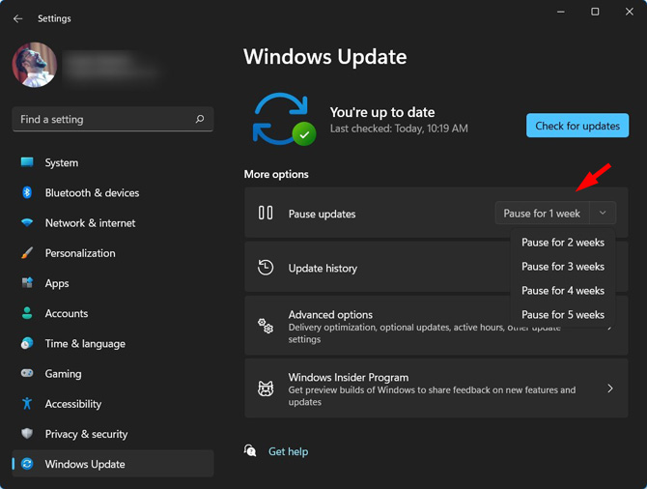The height and width of the screenshot is (489, 647).
Task: Click the Last checked time text
Action: tap(399, 129)
